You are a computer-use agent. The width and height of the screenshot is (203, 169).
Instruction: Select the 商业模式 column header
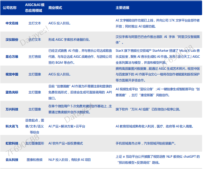click(55, 8)
